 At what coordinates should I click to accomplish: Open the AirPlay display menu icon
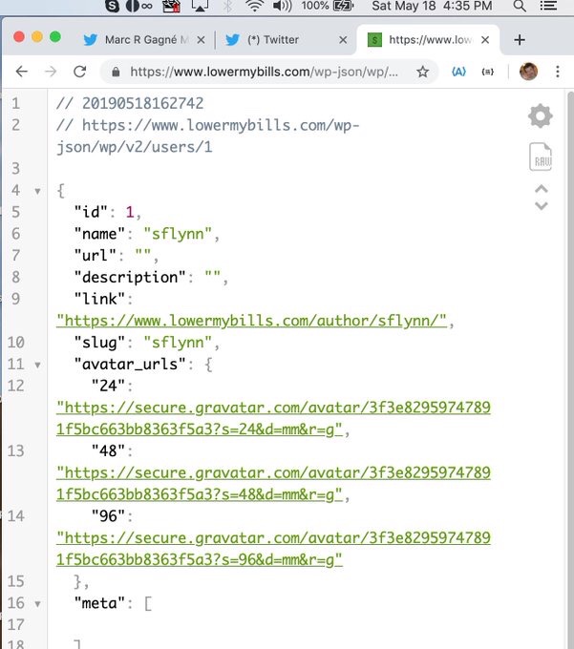(x=200, y=6)
